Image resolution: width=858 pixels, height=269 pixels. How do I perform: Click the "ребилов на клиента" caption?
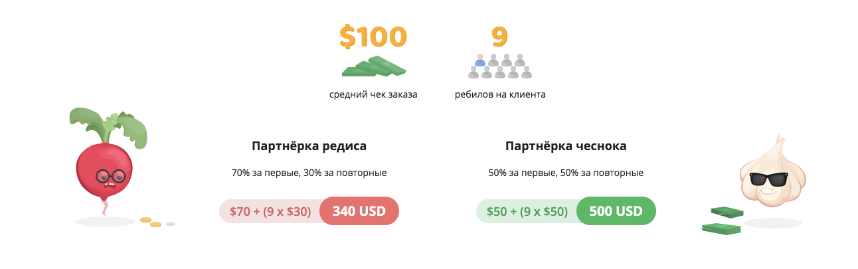click(x=500, y=94)
